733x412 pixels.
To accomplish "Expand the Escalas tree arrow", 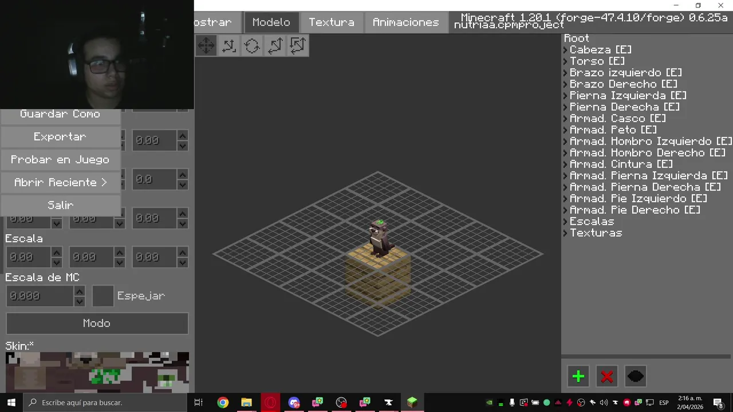I will [x=565, y=221].
